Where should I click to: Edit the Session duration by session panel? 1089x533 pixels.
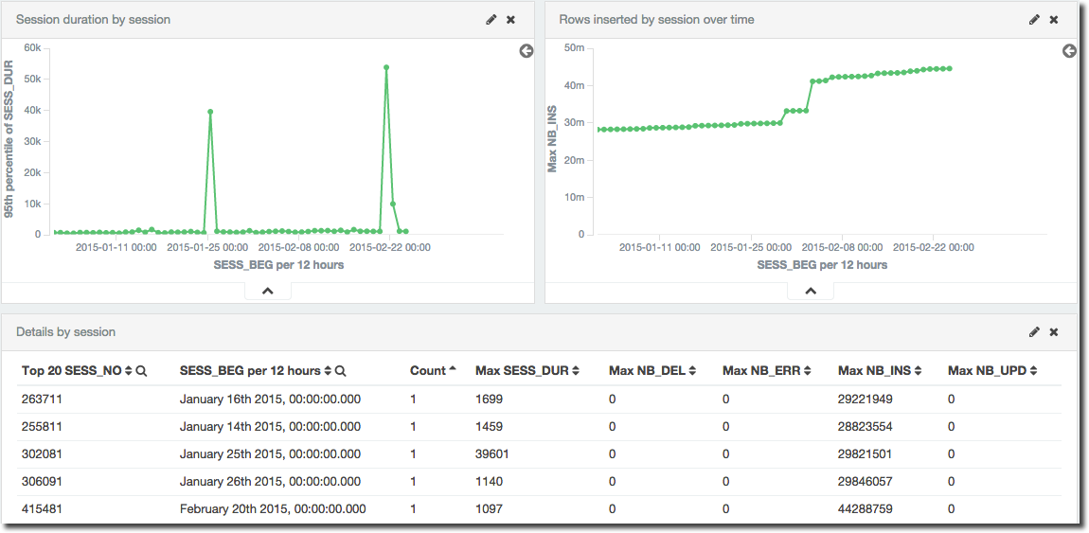(491, 20)
